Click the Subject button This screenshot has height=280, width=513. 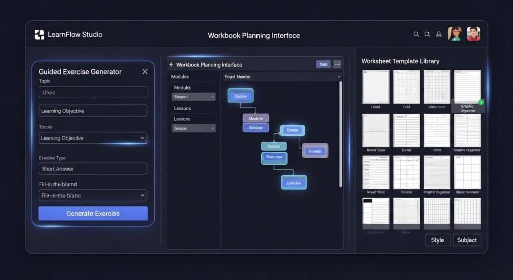(x=467, y=240)
